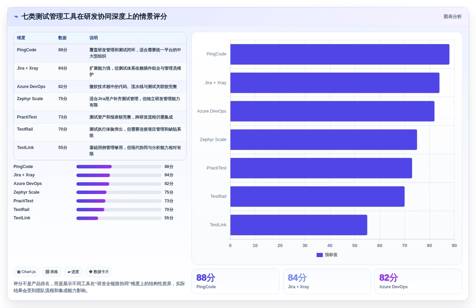Image resolution: width=476 pixels, height=308 pixels.
Task: Click the PingCode progress bar
Action: [x=119, y=167]
